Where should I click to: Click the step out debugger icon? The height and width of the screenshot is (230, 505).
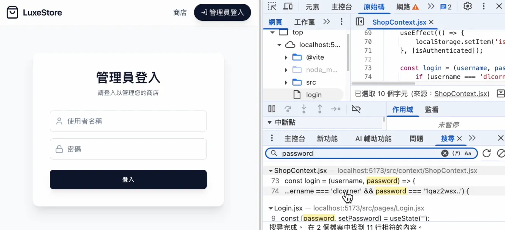coord(320,109)
